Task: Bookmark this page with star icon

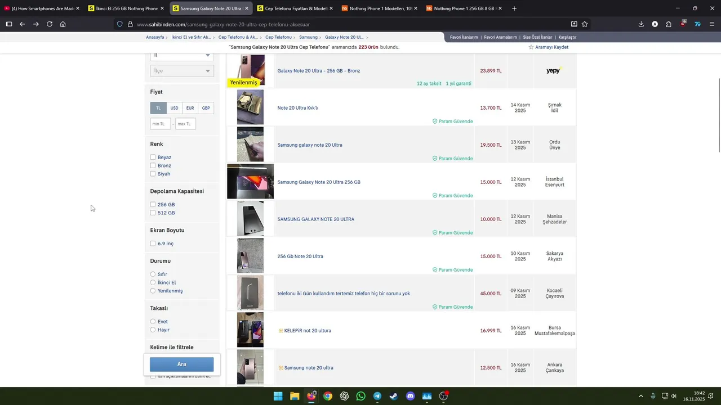Action: 585,24
